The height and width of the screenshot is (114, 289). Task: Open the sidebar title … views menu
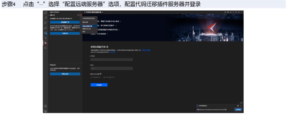click(x=80, y=12)
